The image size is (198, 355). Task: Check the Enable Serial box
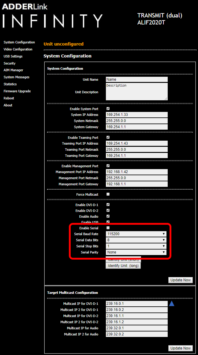click(108, 228)
